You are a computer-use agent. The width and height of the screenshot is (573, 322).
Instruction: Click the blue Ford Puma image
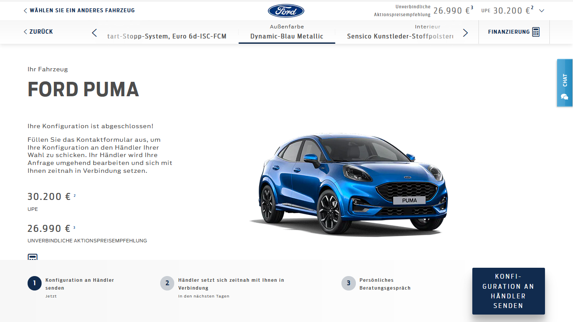pyautogui.click(x=348, y=184)
